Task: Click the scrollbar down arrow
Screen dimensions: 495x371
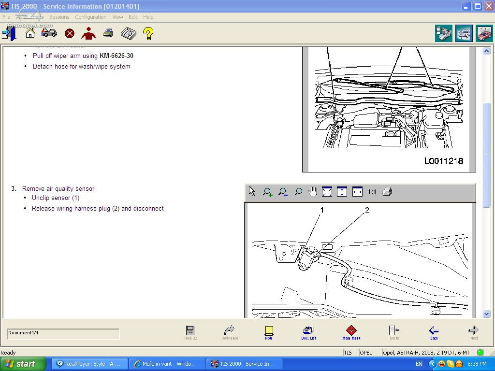Action: point(486,314)
